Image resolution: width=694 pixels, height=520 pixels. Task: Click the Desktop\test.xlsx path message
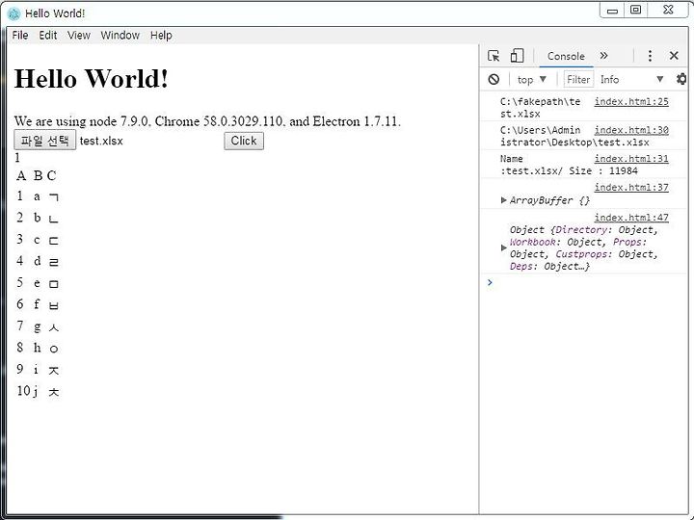coord(574,136)
